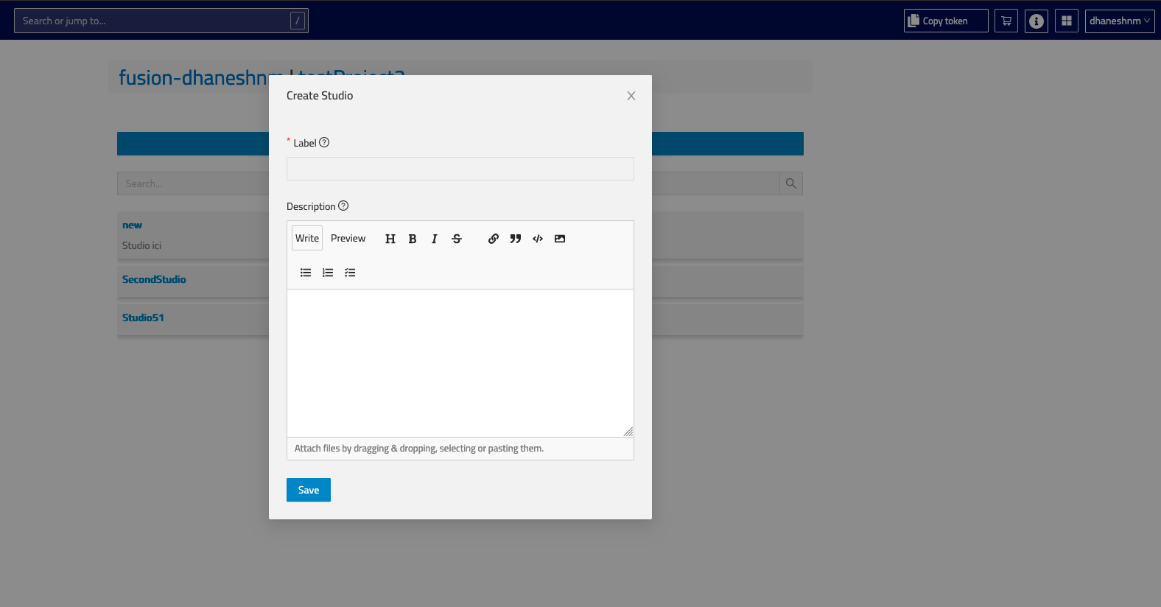Focus the Label input field
Viewport: 1161px width, 607px height.
(460, 169)
